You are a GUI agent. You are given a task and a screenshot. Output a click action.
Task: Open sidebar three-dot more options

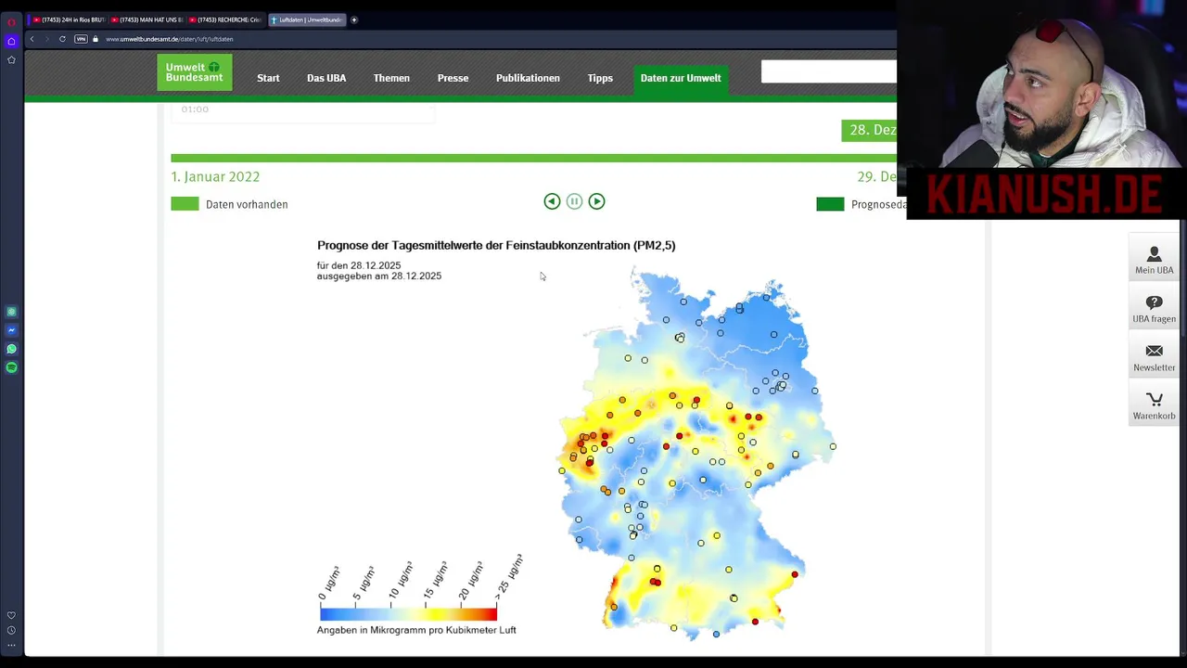(x=11, y=645)
